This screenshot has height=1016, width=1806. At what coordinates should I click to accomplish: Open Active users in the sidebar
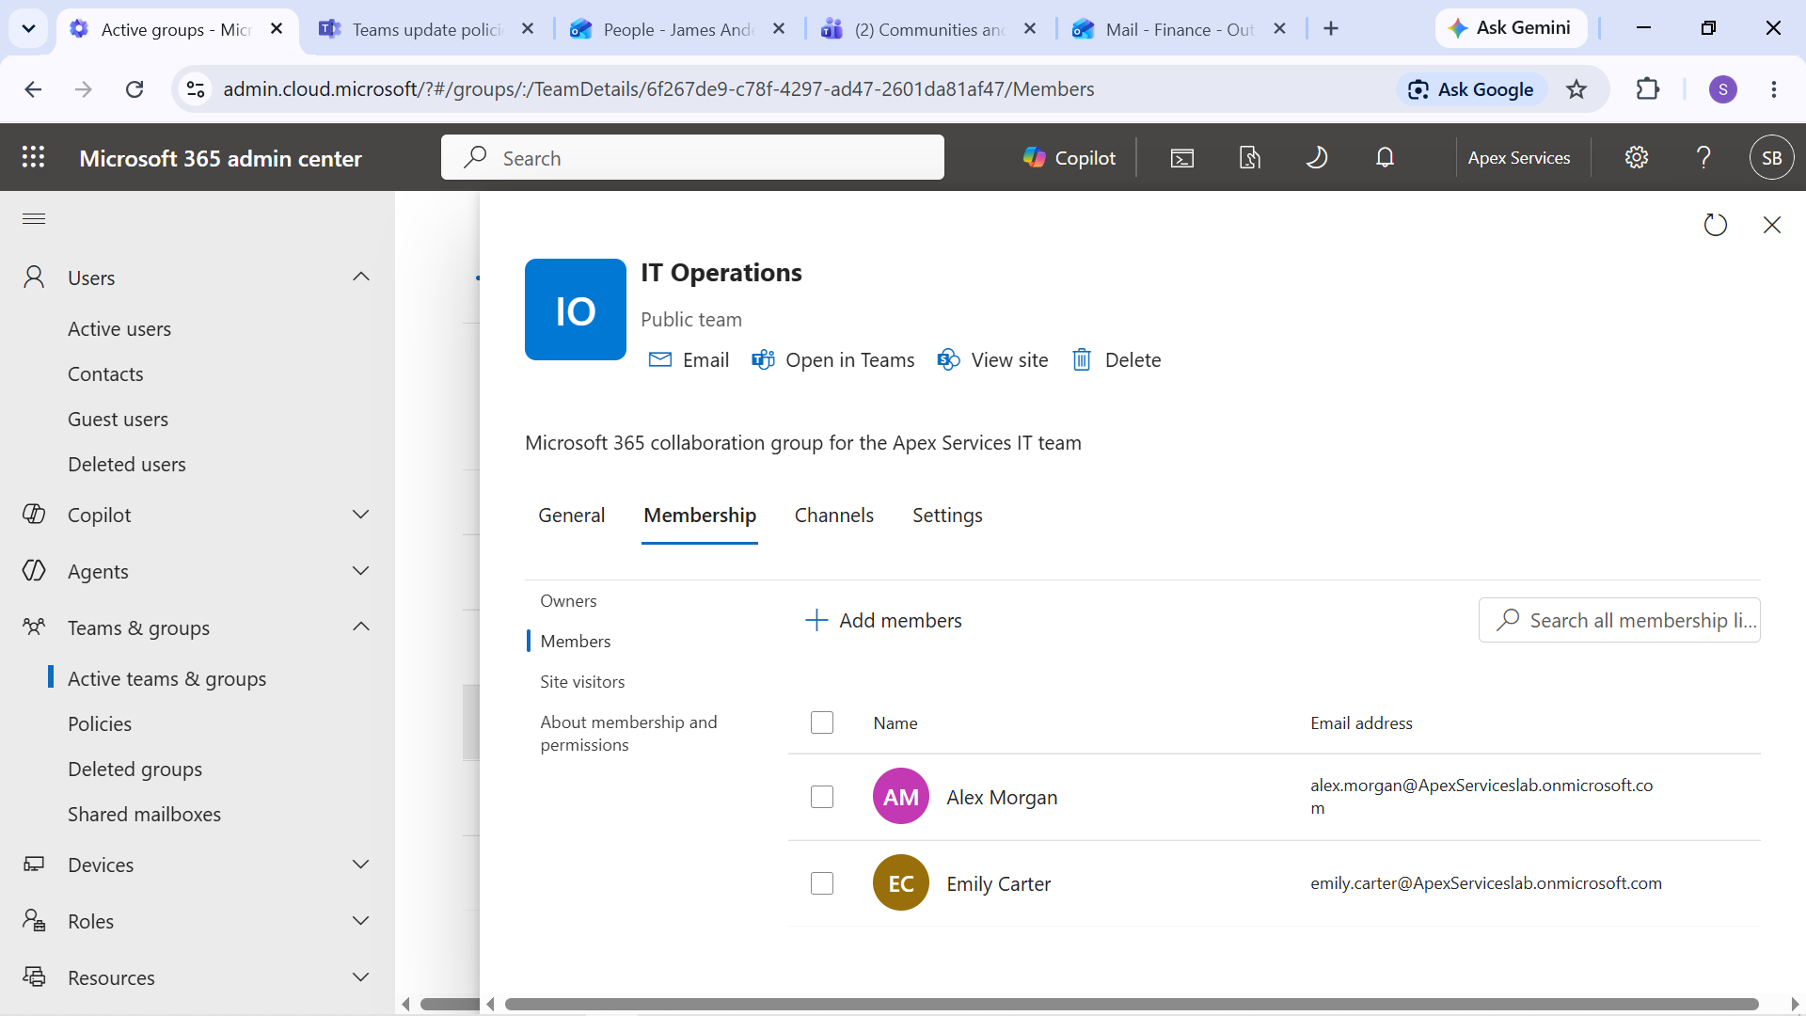click(x=119, y=329)
